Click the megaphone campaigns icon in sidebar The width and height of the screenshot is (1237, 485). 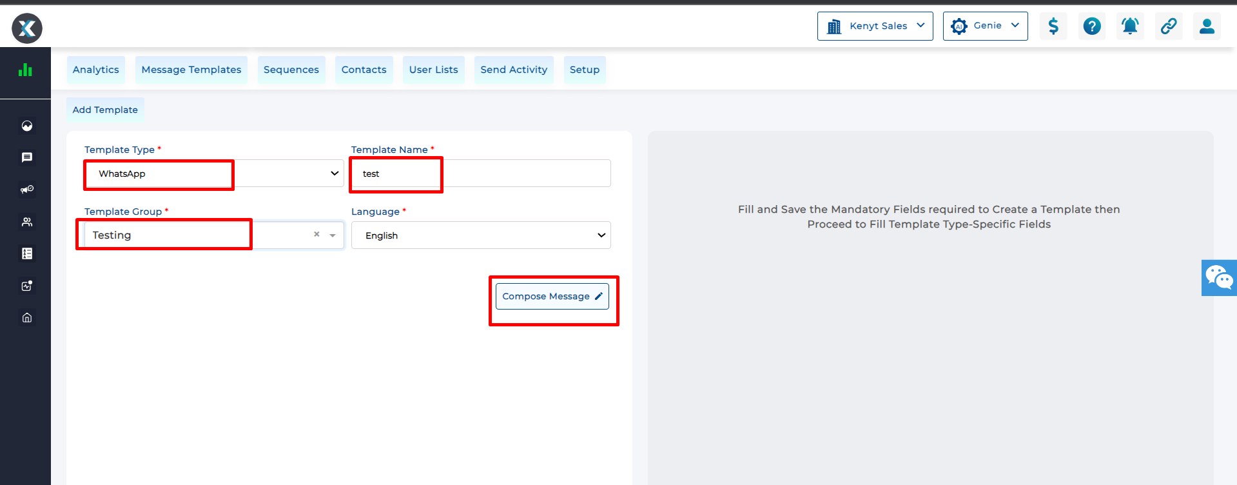coord(26,190)
